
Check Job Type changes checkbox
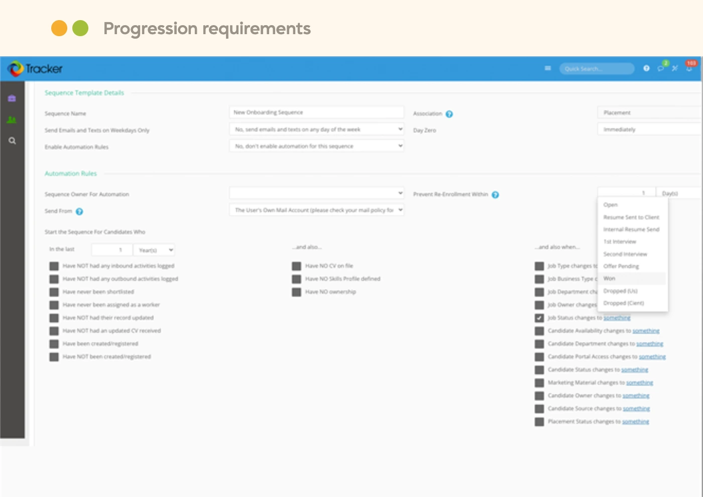click(x=539, y=266)
